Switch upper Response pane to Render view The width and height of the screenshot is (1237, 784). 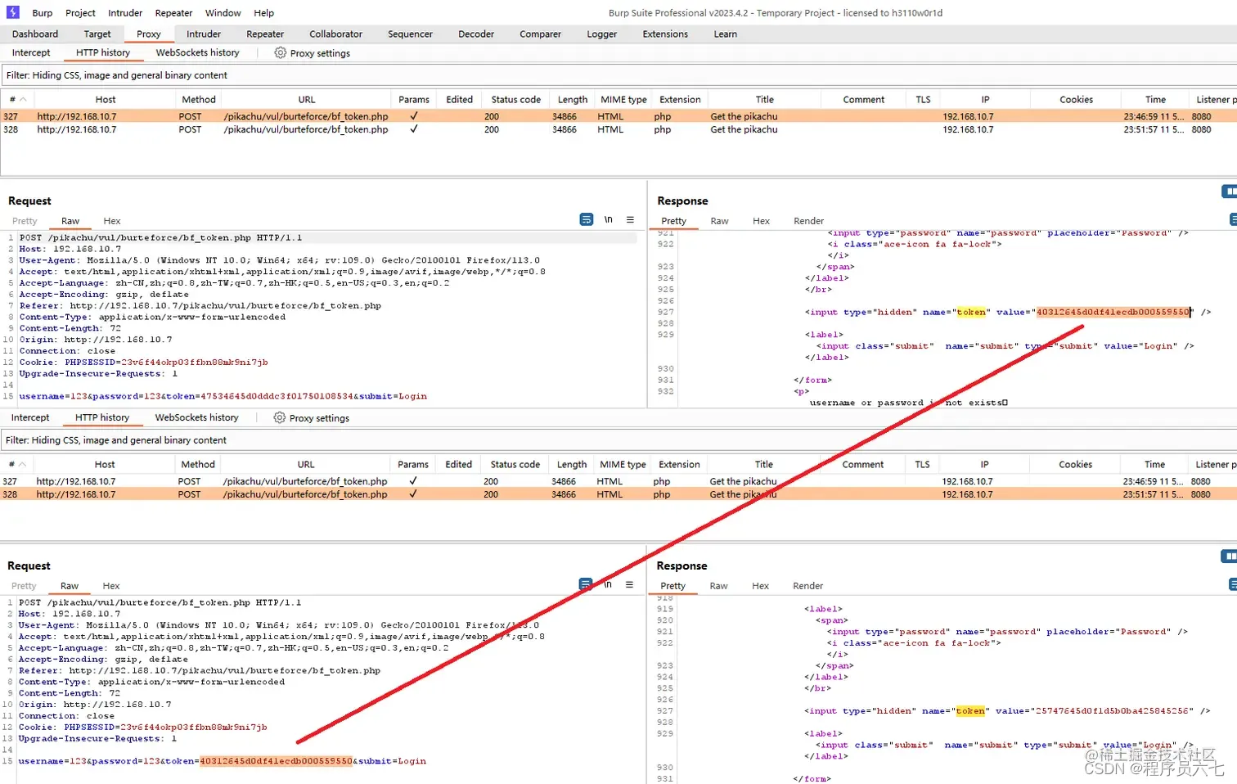click(x=808, y=221)
